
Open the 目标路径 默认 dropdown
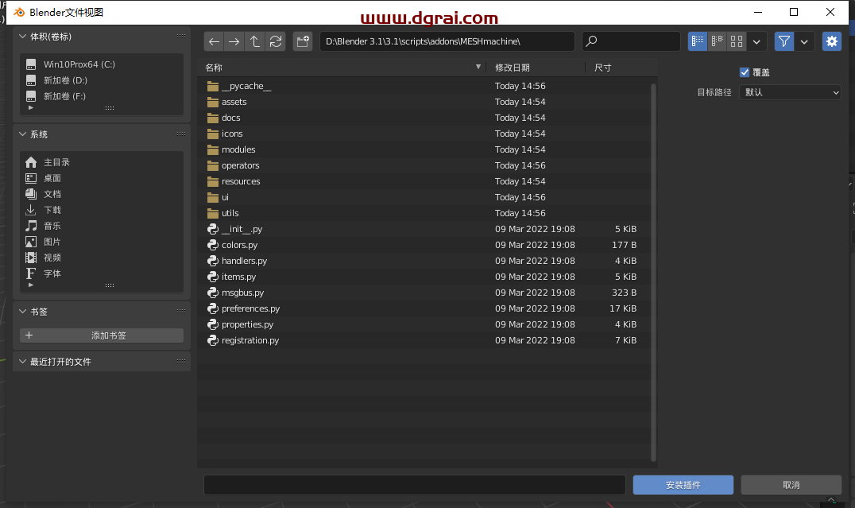(789, 92)
